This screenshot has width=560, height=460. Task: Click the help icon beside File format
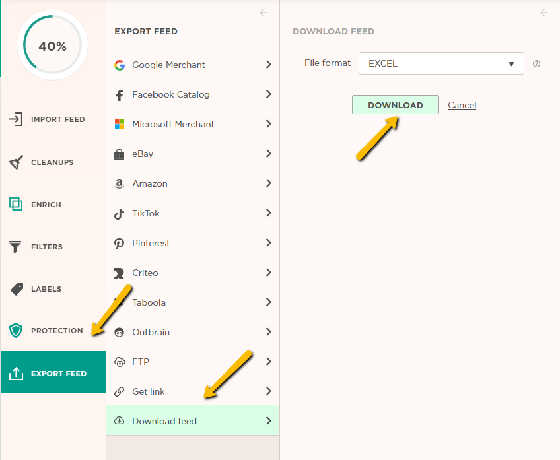click(536, 64)
